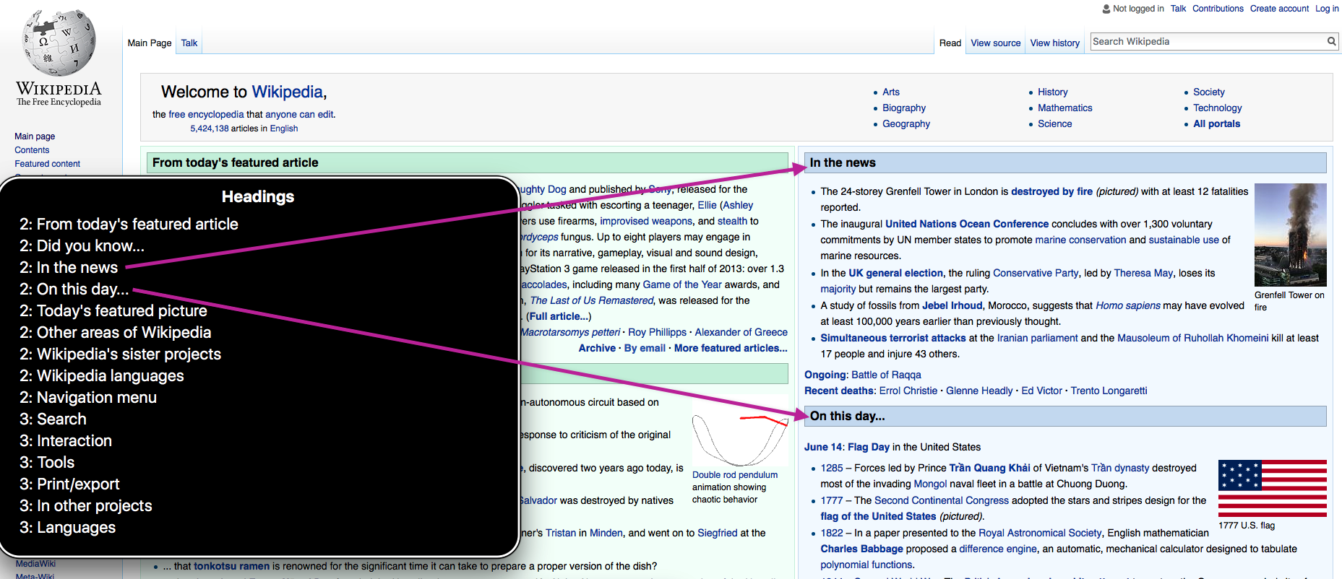The image size is (1342, 579).
Task: Jump to 'In the news' heading in list
Action: (x=69, y=268)
